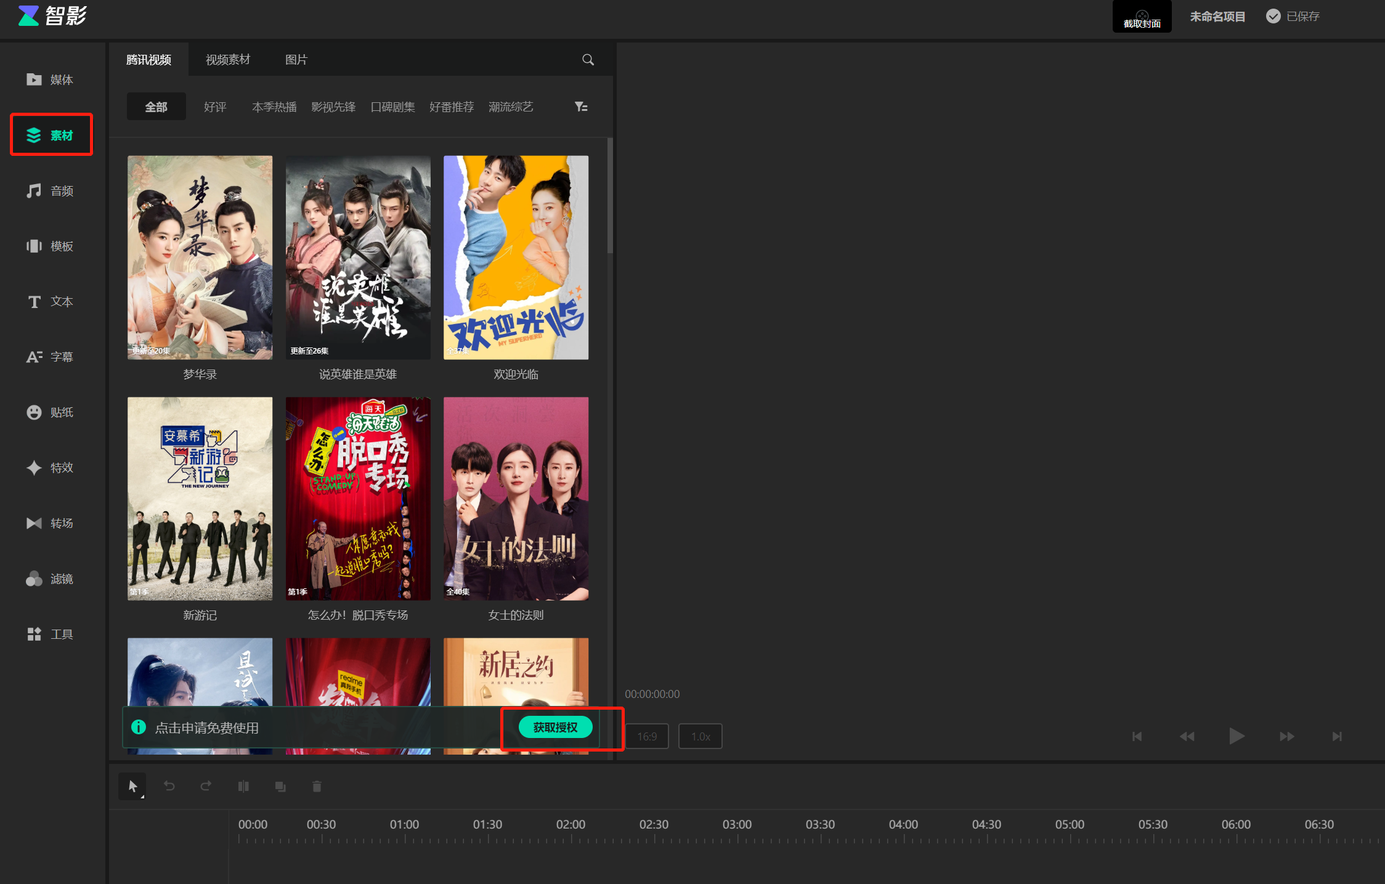This screenshot has width=1385, height=884.
Task: Click the fast-forward playback button
Action: coord(1287,736)
